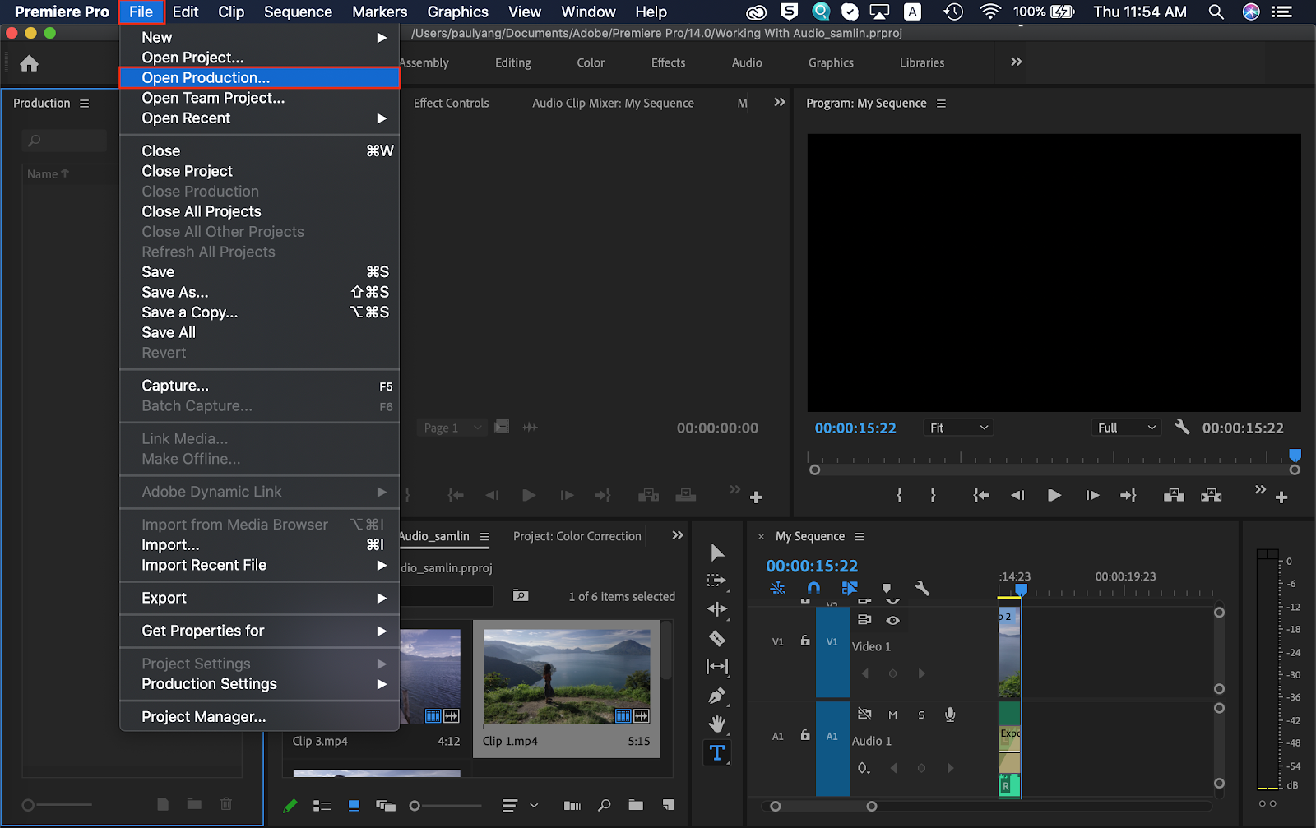Select the Track Select Forward tool
Viewport: 1316px width, 828px height.
coord(716,581)
